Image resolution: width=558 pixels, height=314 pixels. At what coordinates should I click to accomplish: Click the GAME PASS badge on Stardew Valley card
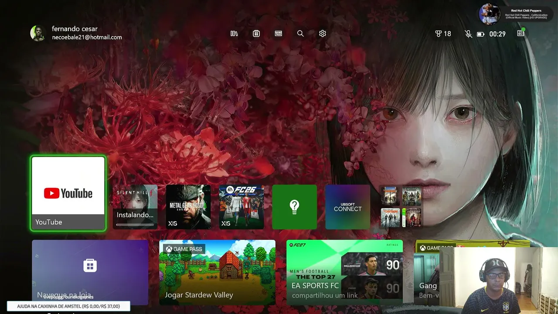[184, 249]
